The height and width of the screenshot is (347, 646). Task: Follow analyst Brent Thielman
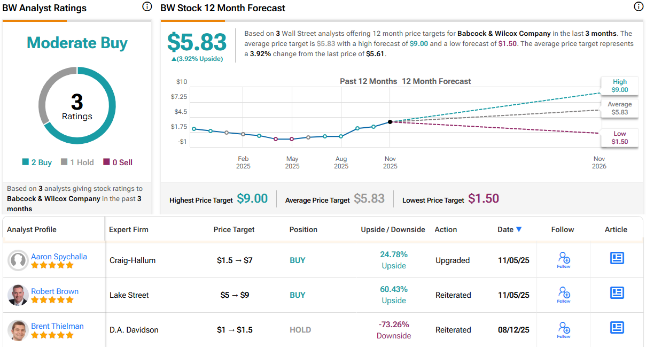point(564,329)
